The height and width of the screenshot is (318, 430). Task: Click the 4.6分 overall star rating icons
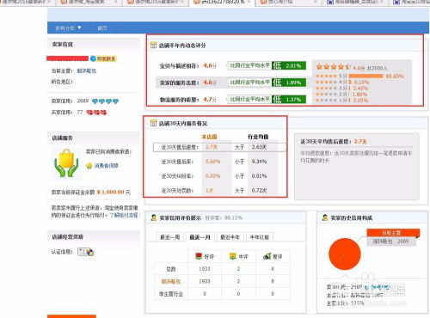point(333,67)
